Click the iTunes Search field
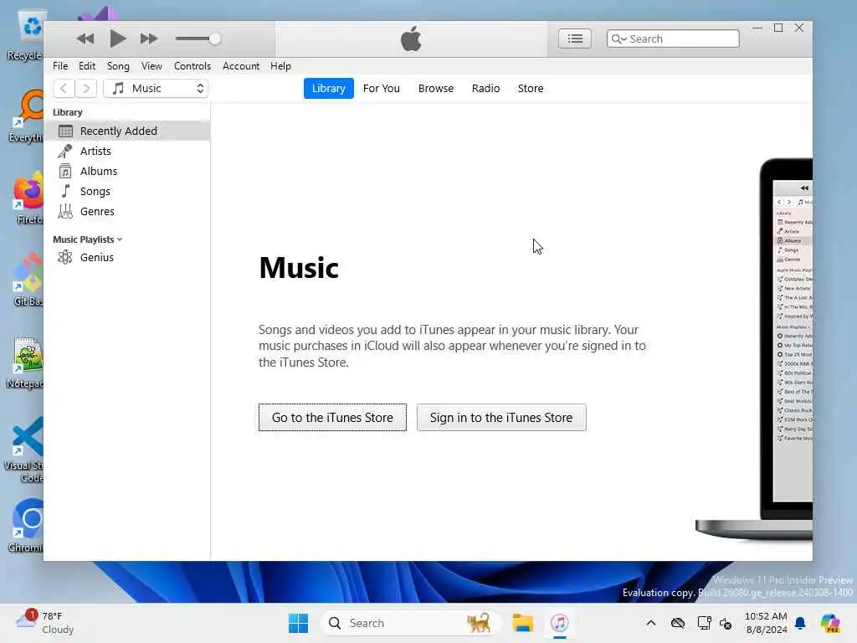The width and height of the screenshot is (857, 643). [x=673, y=39]
